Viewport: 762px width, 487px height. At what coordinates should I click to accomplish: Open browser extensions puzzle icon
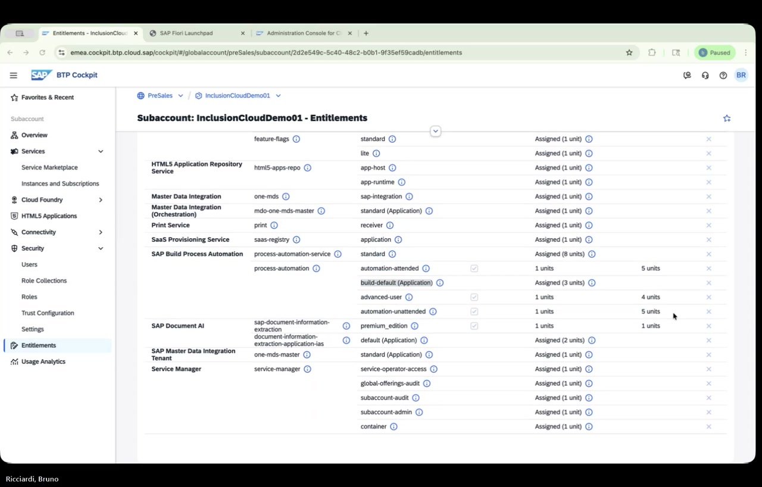[652, 52]
